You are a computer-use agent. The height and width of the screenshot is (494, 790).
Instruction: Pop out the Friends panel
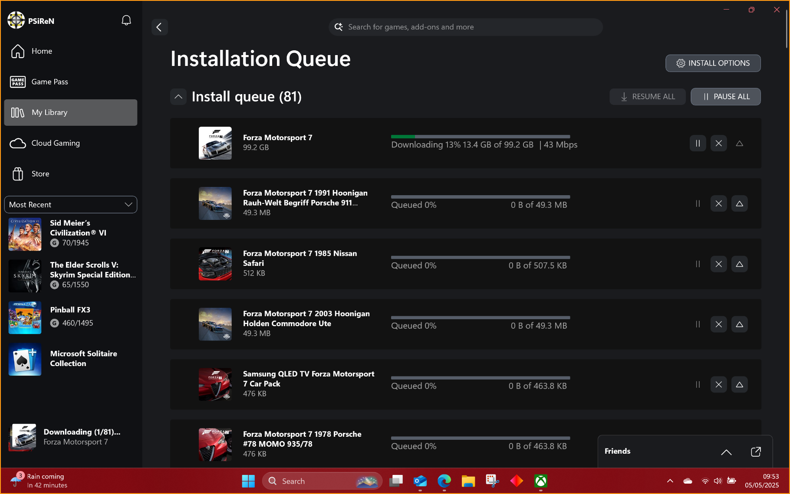[x=756, y=451]
